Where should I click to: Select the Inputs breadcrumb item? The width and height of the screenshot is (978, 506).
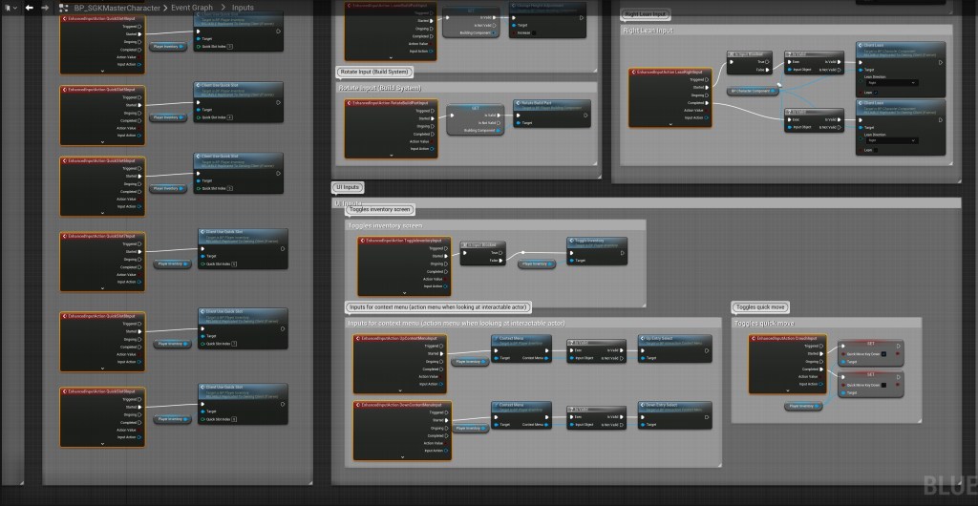click(243, 8)
